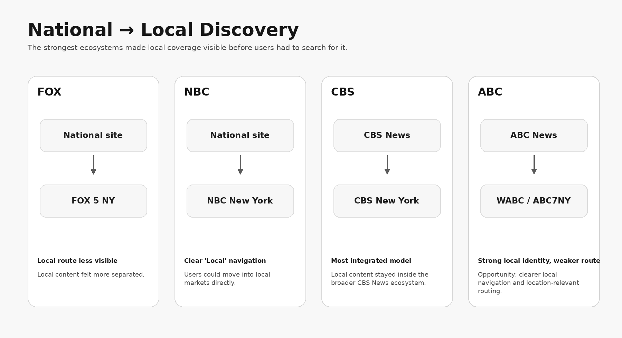The height and width of the screenshot is (338, 622).
Task: Click 'Local content felt more separated.' text
Action: [x=91, y=275]
